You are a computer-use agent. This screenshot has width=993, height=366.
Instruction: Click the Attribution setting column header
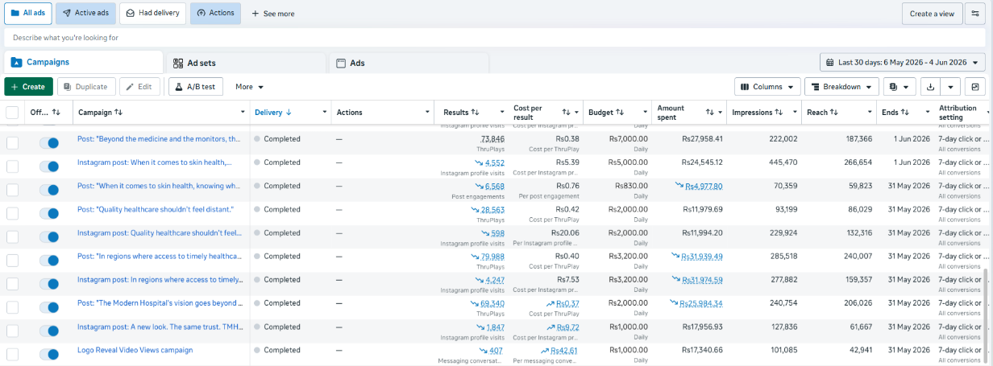[x=958, y=113]
